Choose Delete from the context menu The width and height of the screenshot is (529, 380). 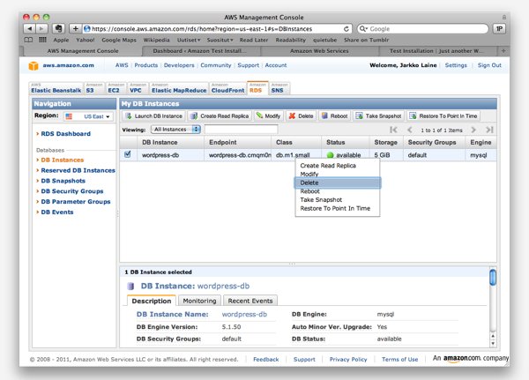(309, 183)
